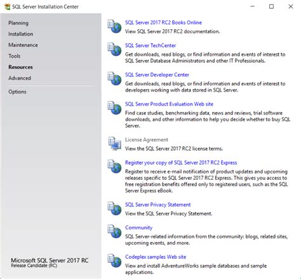Open Register your copy of SQL Server Express link
The height and width of the screenshot is (279, 301).
pos(181,163)
